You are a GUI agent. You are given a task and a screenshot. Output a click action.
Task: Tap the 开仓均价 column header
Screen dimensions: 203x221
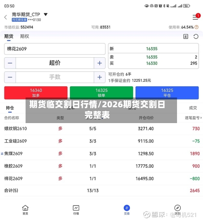click(146, 118)
